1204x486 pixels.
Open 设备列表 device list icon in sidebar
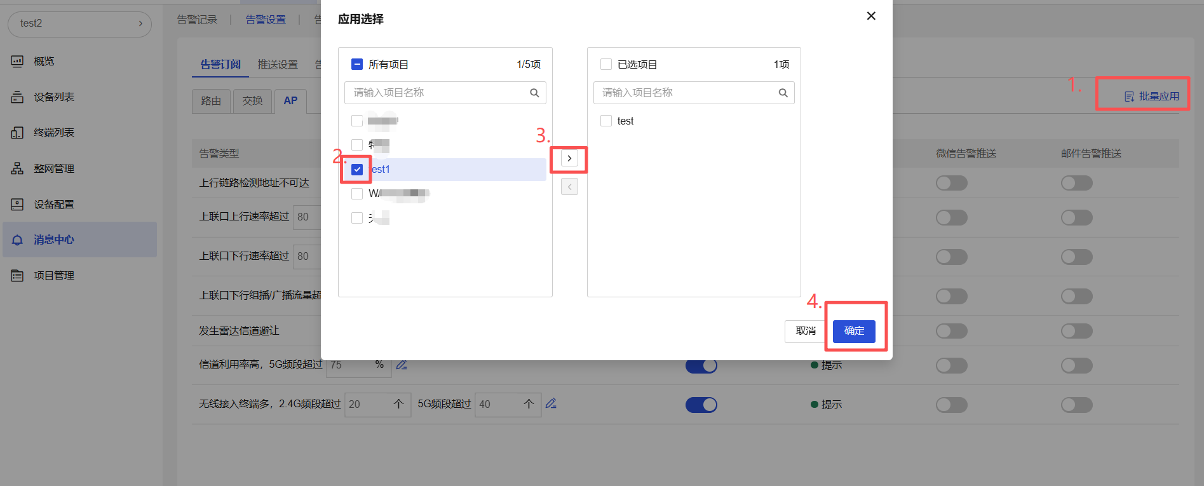[17, 97]
